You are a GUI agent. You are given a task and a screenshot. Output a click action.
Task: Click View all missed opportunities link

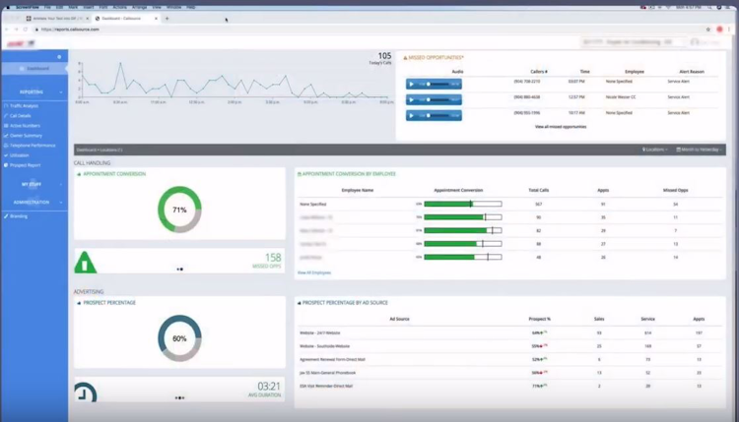561,127
